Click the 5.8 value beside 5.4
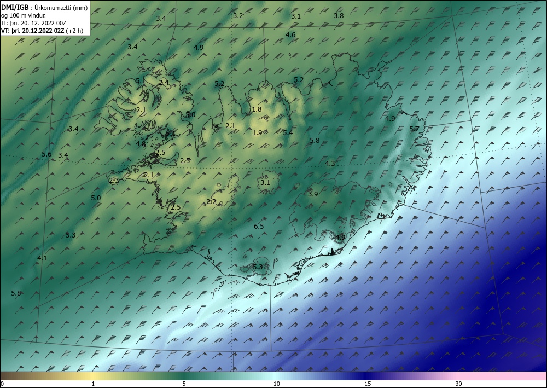The width and height of the screenshot is (547, 388). 315,141
